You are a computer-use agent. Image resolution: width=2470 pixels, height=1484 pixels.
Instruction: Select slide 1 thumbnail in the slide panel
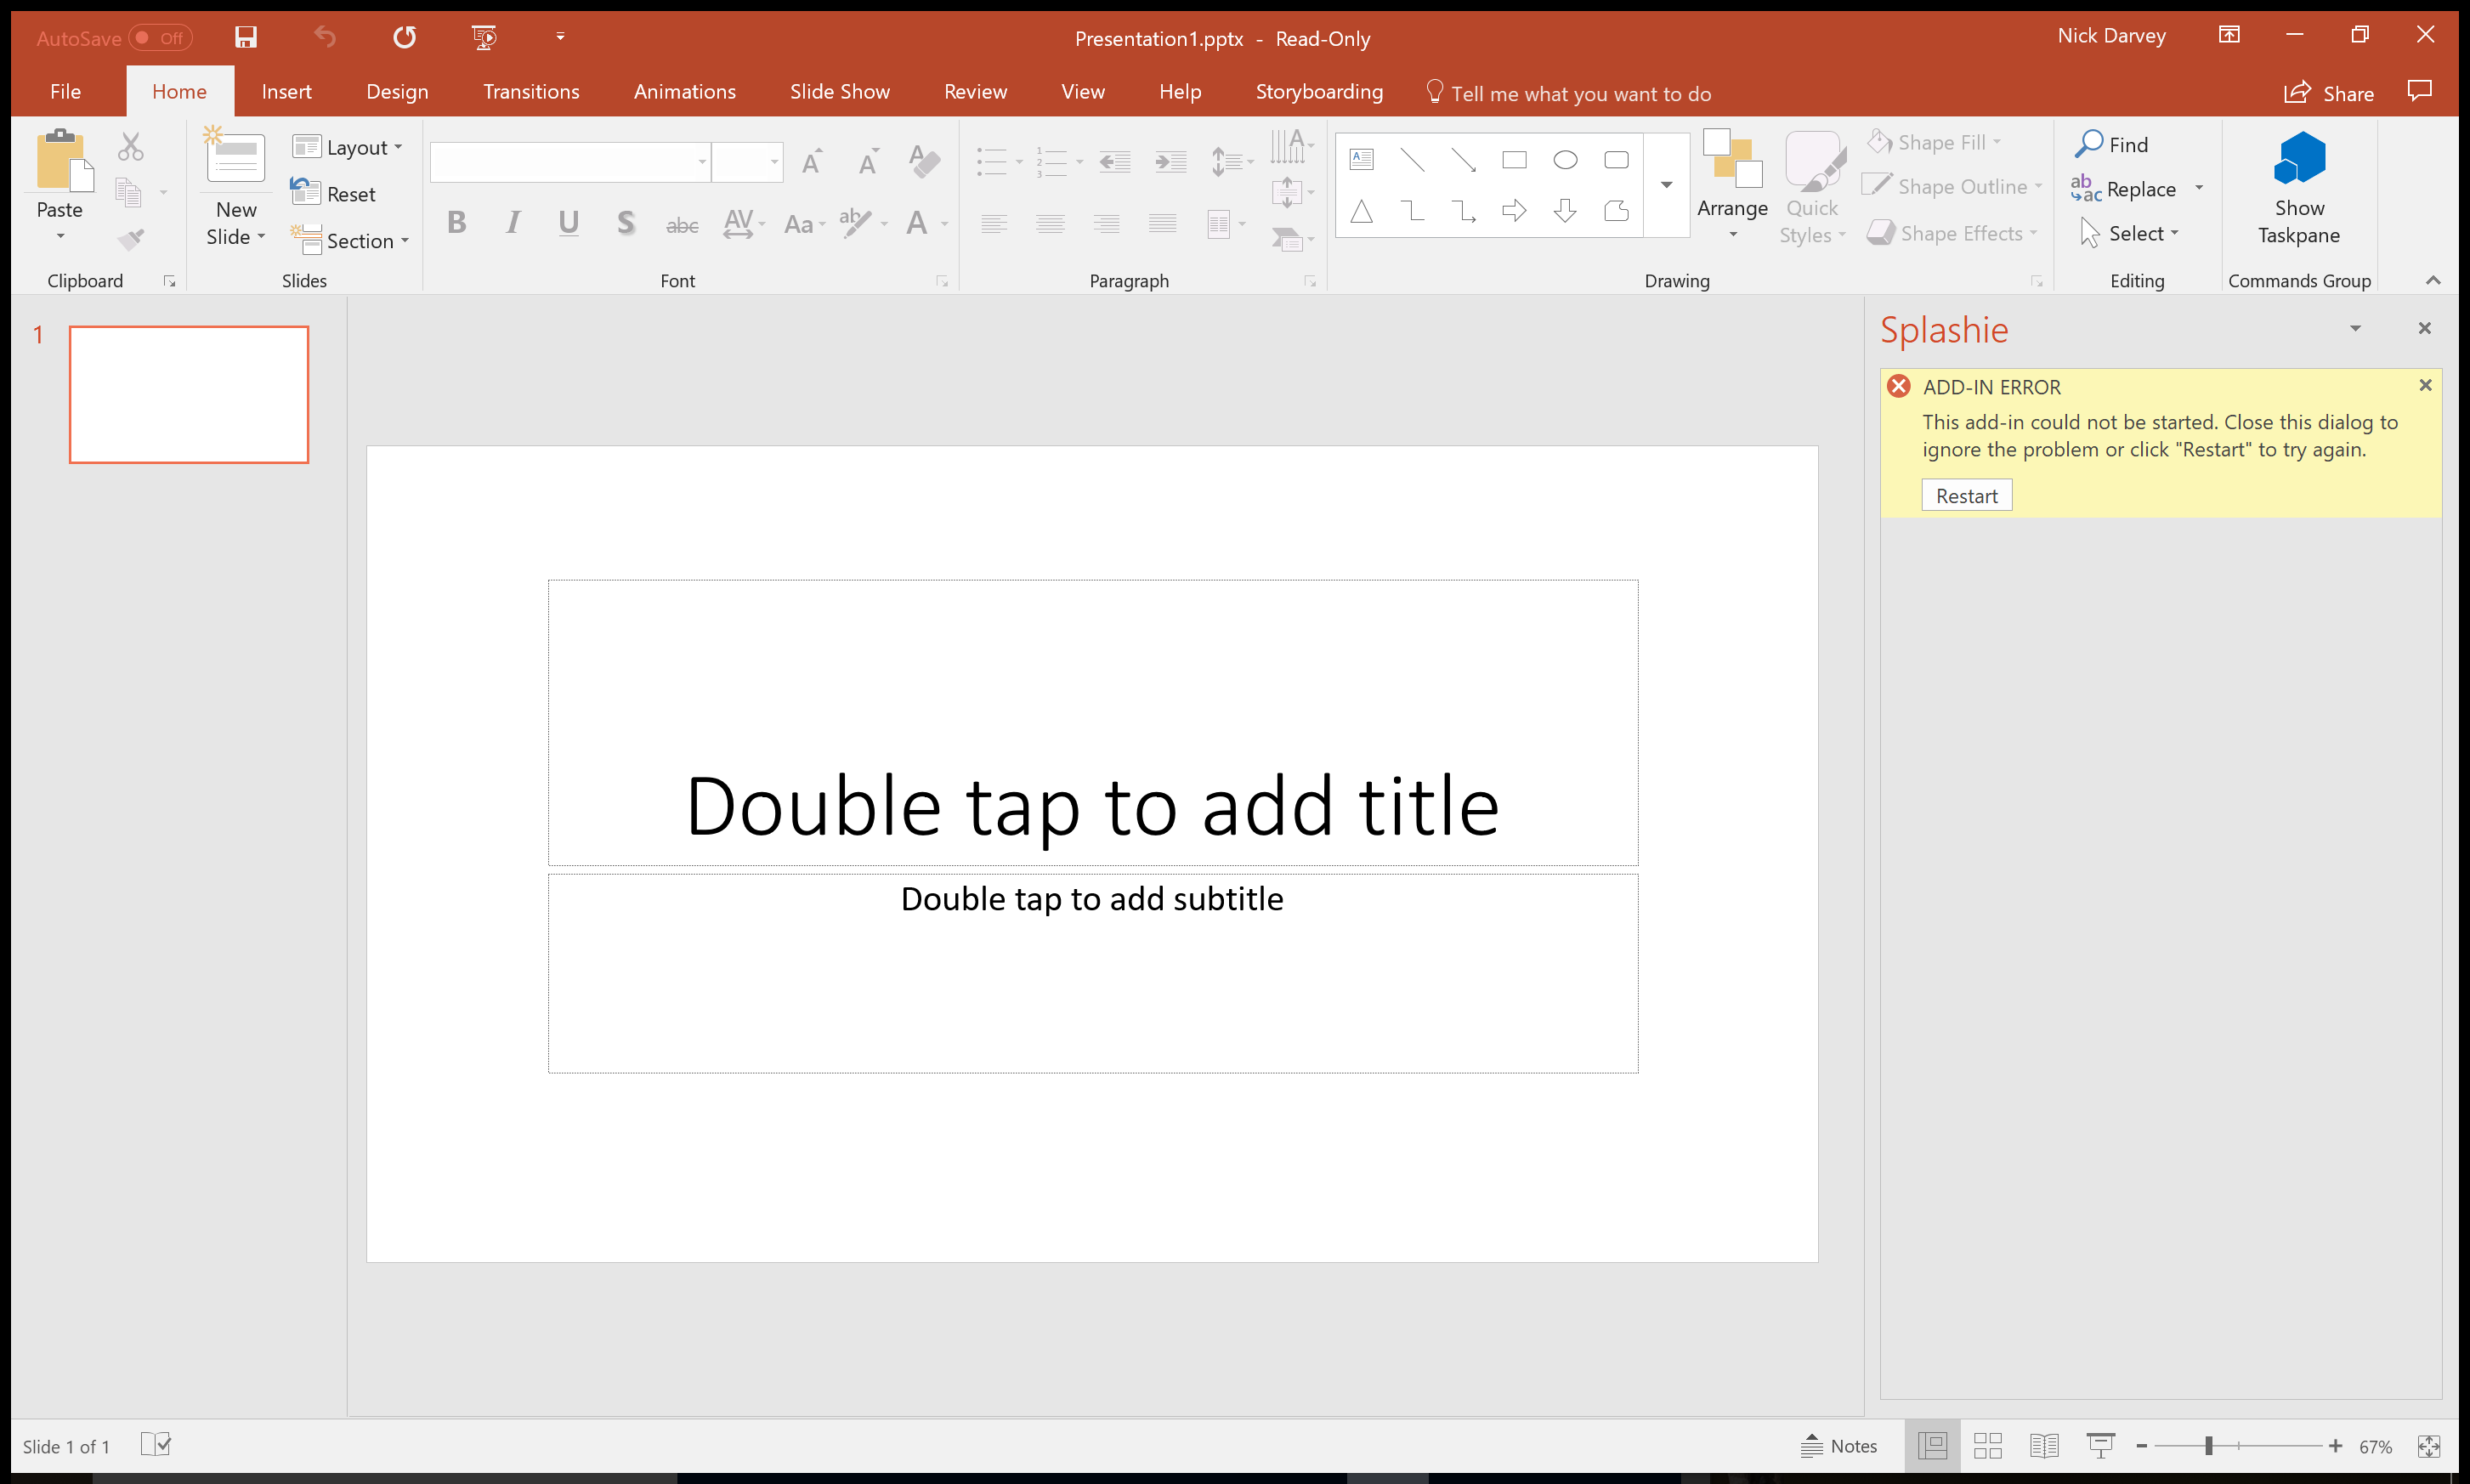coord(189,394)
